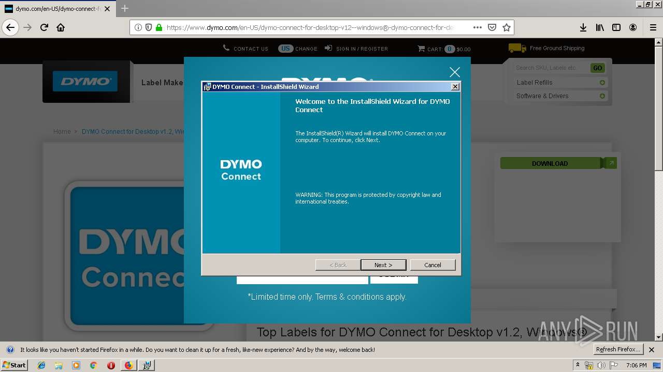The height and width of the screenshot is (372, 663).
Task: Click the Free Ground Shipping text
Action: pyautogui.click(x=557, y=48)
